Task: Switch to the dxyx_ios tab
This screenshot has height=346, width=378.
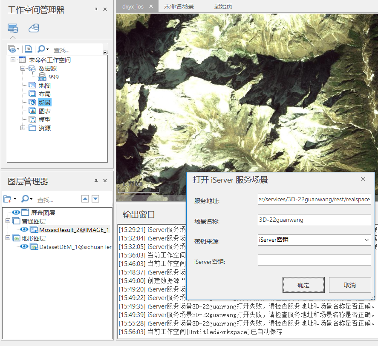Action: pyautogui.click(x=133, y=6)
